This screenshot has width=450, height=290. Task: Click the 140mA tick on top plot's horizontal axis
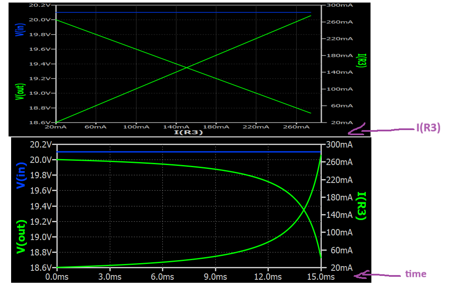(176, 127)
